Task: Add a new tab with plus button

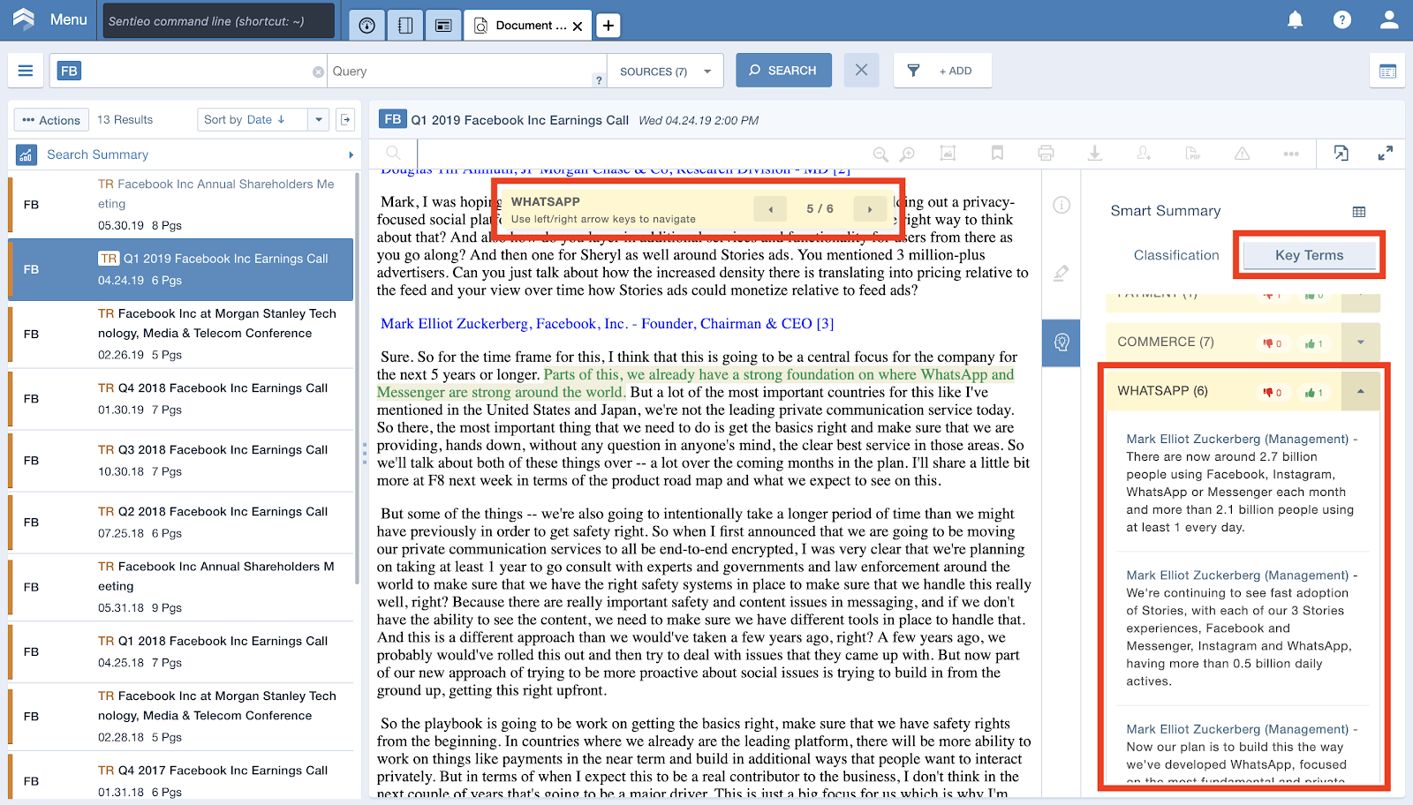Action: tap(608, 26)
